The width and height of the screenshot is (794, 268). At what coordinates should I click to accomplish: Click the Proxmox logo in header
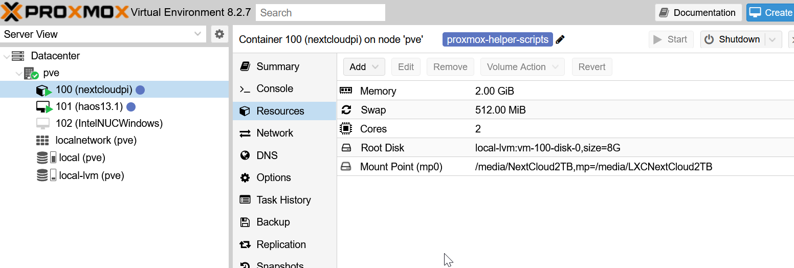click(x=64, y=12)
